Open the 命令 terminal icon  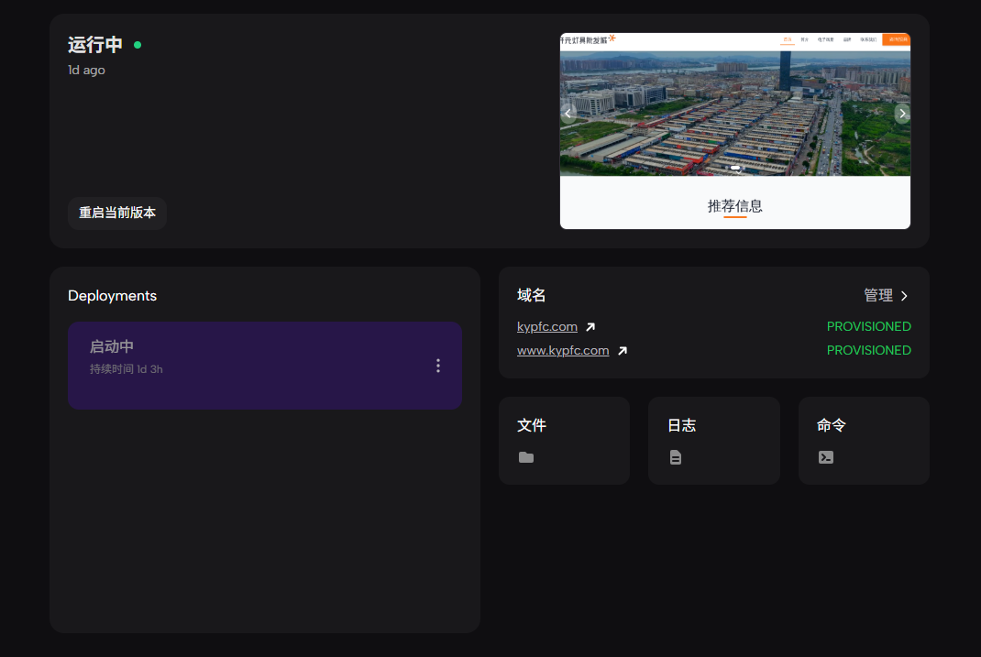click(826, 457)
